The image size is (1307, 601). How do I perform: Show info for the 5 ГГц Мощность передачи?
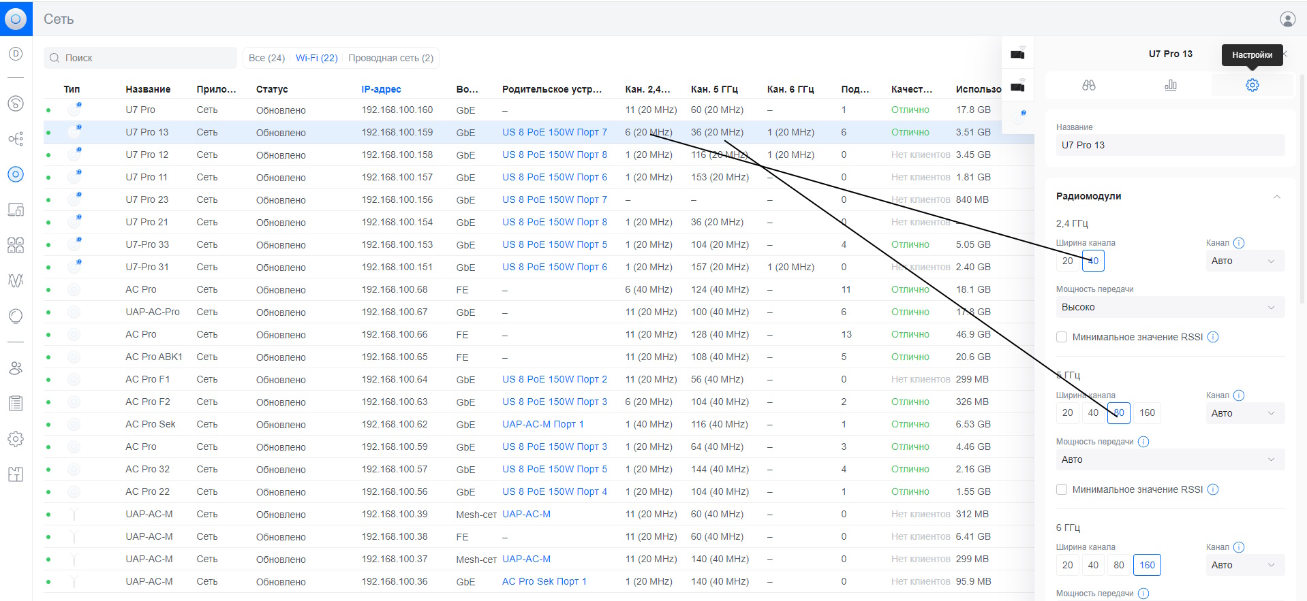[x=1143, y=442]
